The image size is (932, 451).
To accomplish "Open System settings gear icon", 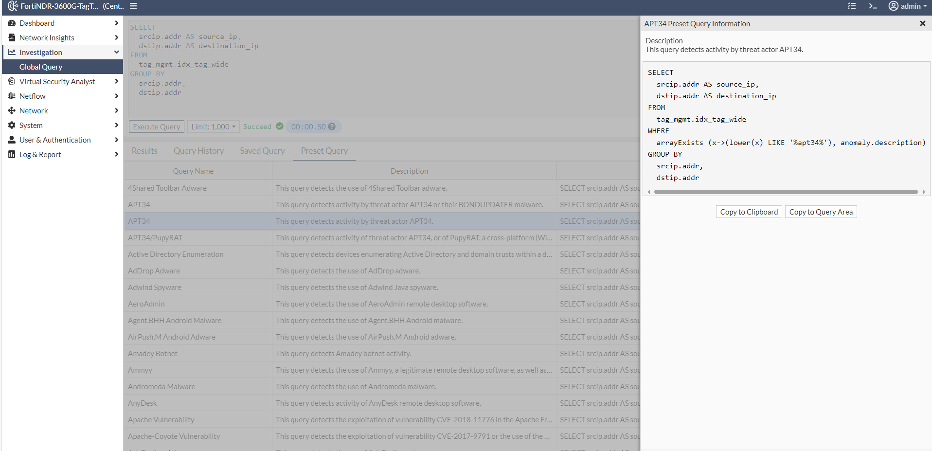I will coord(11,125).
